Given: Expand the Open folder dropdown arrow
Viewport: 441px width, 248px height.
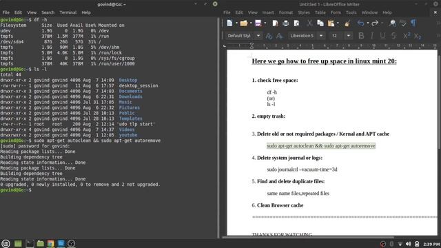Looking at the screenshot, I should (x=251, y=23).
